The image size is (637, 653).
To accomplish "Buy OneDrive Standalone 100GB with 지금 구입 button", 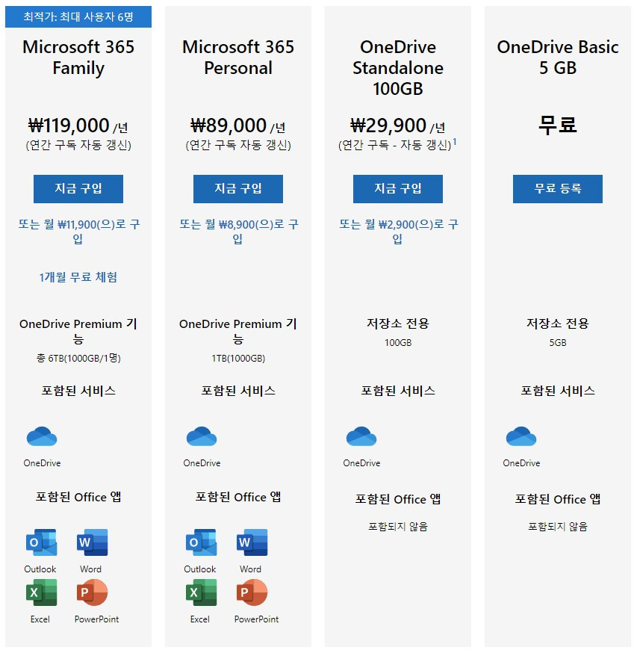I will [x=398, y=189].
